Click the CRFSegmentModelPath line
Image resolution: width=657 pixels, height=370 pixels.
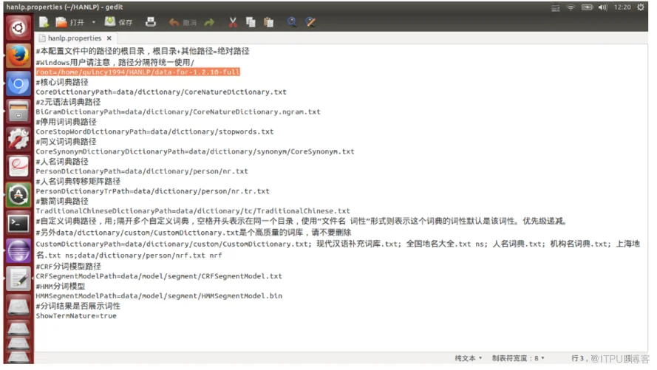point(159,276)
